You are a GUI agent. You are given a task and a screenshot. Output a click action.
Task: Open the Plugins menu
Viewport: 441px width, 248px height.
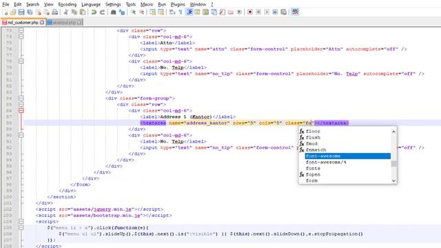178,5
